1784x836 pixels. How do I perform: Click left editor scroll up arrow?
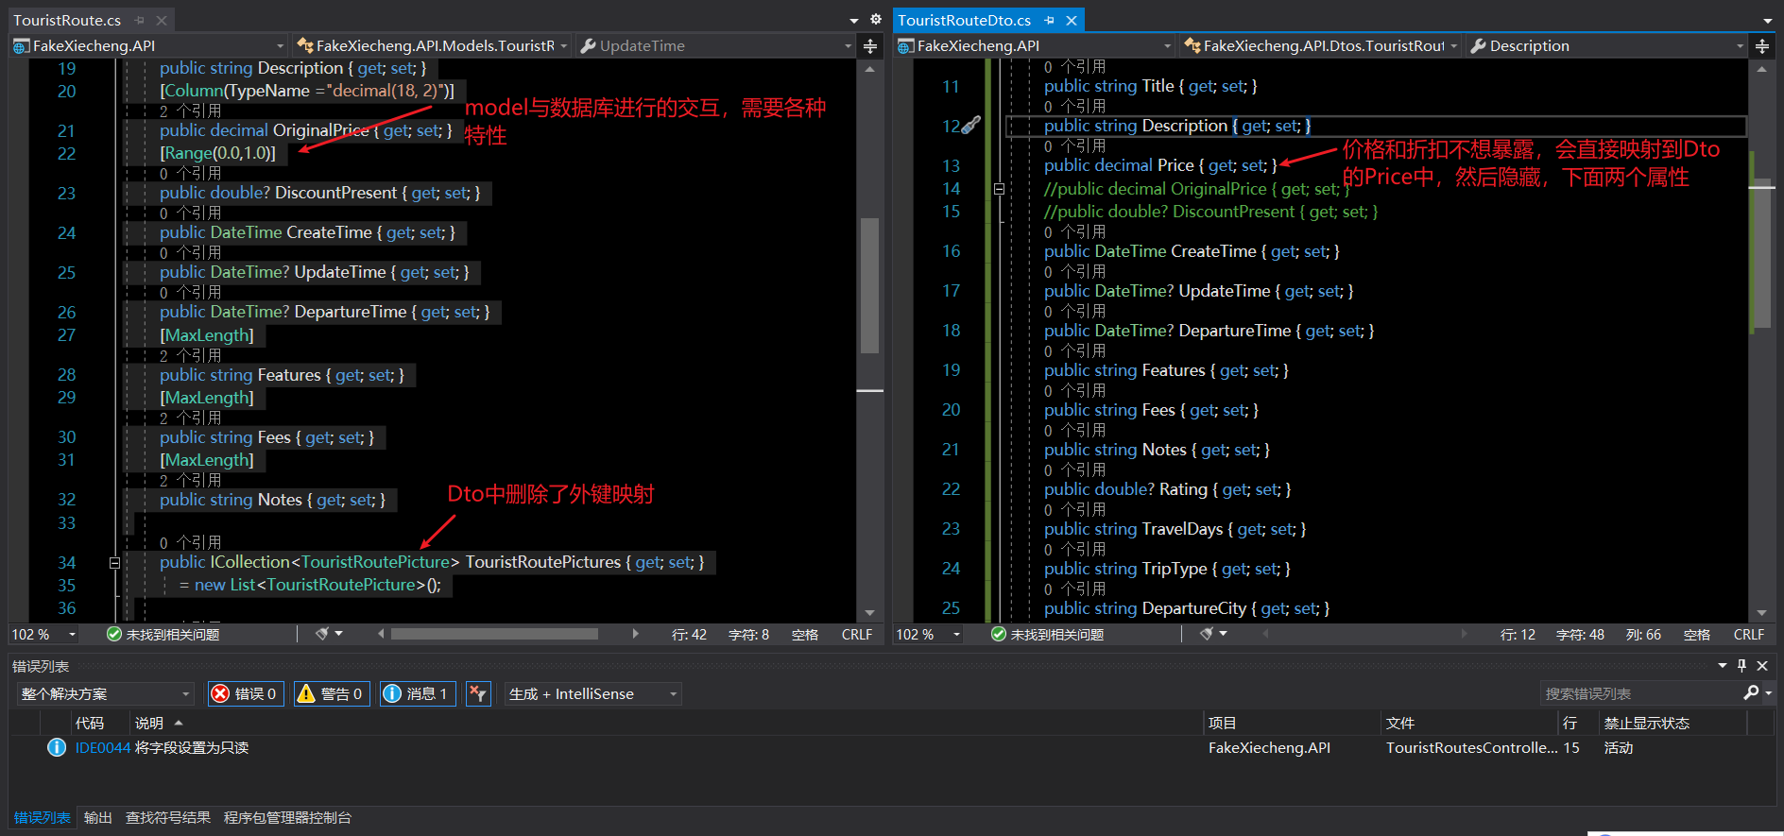point(870,69)
